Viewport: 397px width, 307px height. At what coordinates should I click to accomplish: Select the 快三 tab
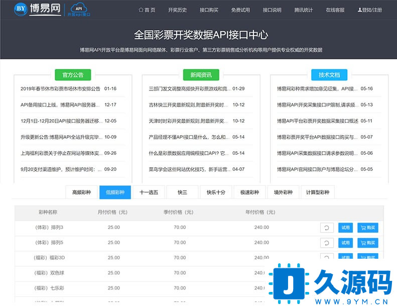pyautogui.click(x=182, y=192)
